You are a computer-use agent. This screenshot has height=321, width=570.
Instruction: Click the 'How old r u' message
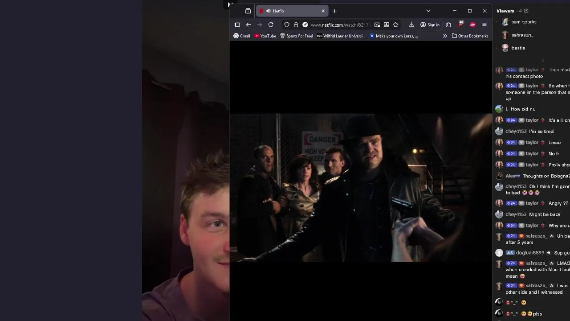click(523, 109)
